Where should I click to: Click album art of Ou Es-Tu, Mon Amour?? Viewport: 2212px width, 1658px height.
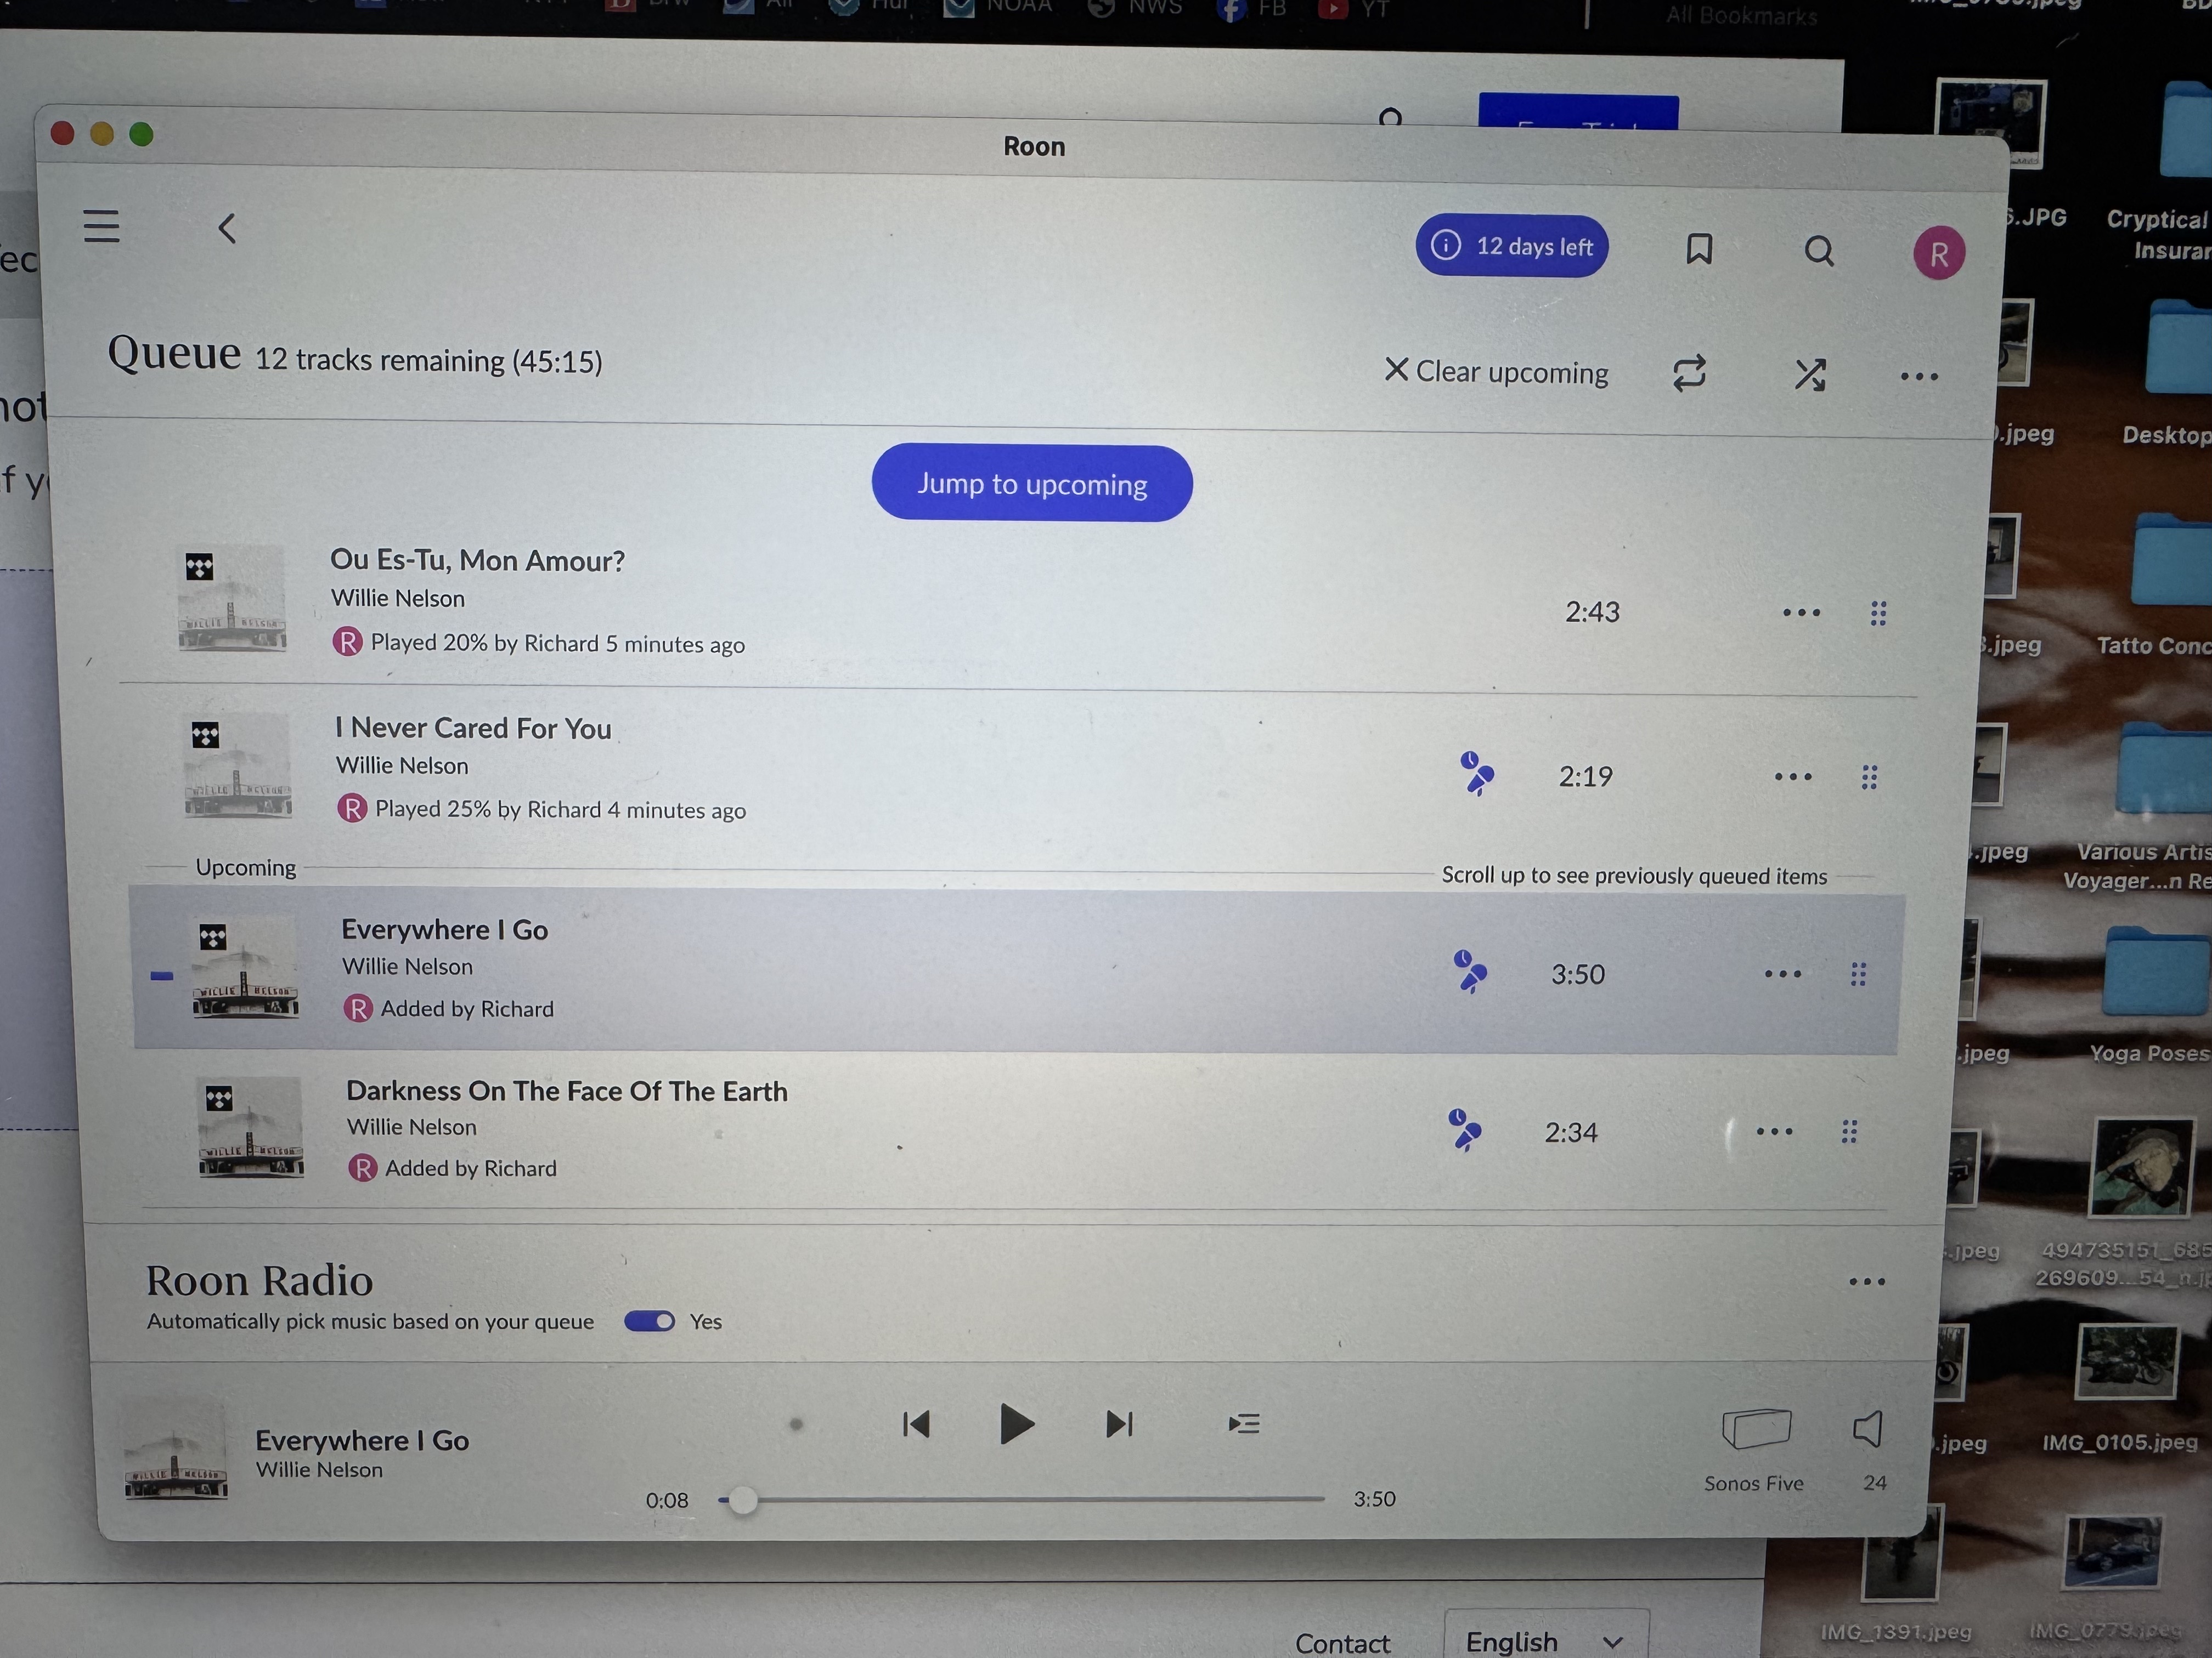[x=231, y=598]
